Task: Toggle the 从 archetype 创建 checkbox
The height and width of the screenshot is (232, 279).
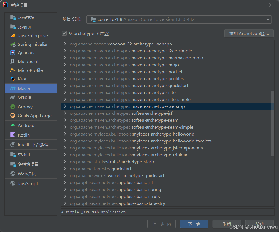Action: (x=64, y=33)
